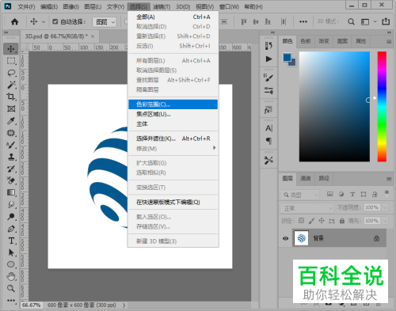Select the Zoom tool
The height and width of the screenshot is (311, 396).
point(11,288)
